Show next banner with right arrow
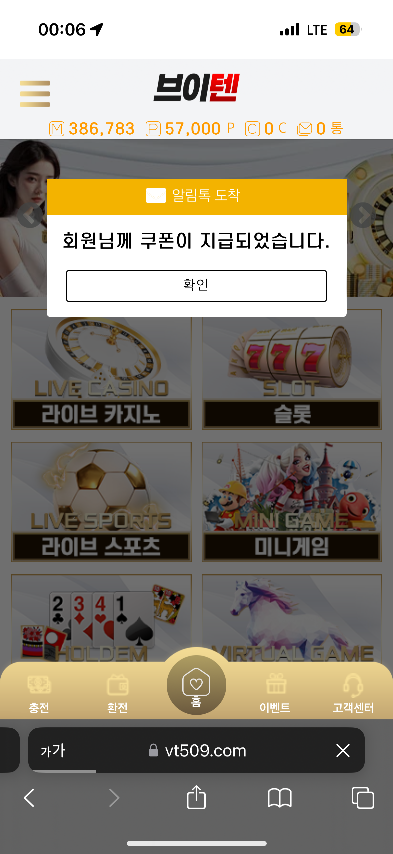The height and width of the screenshot is (854, 393). [x=363, y=215]
